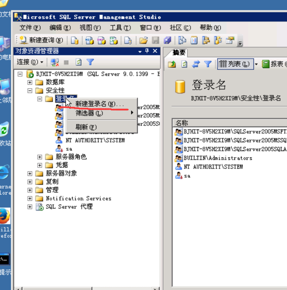Choose Refresh (刷新) in context menu

tap(102, 127)
